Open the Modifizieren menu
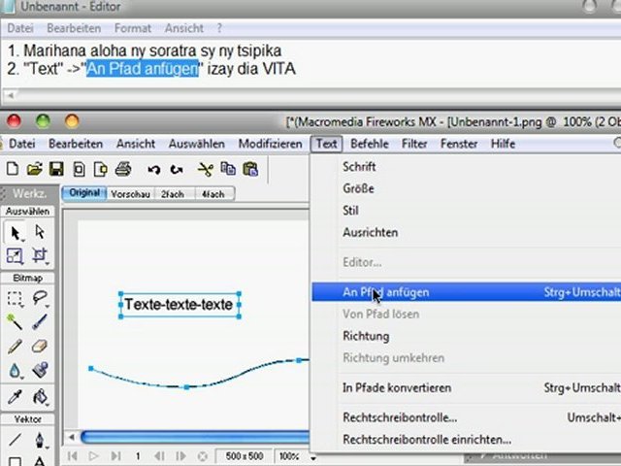The image size is (621, 466). coord(270,144)
